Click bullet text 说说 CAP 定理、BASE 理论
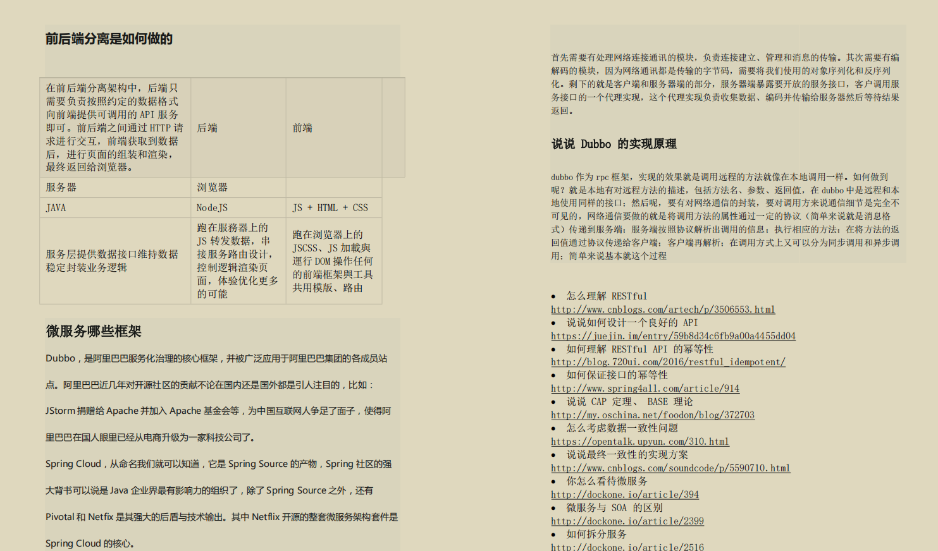Image resolution: width=938 pixels, height=551 pixels. tap(629, 402)
